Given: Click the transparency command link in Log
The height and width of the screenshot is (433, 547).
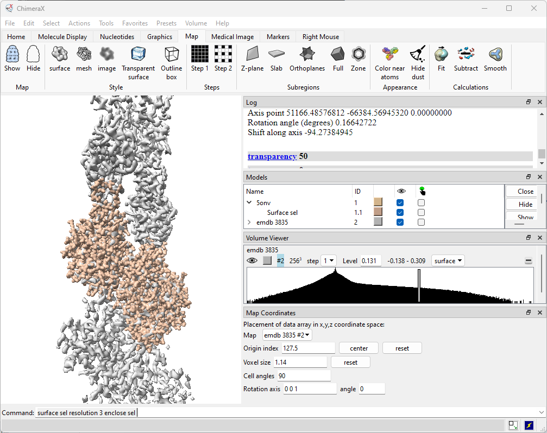Looking at the screenshot, I should 272,156.
